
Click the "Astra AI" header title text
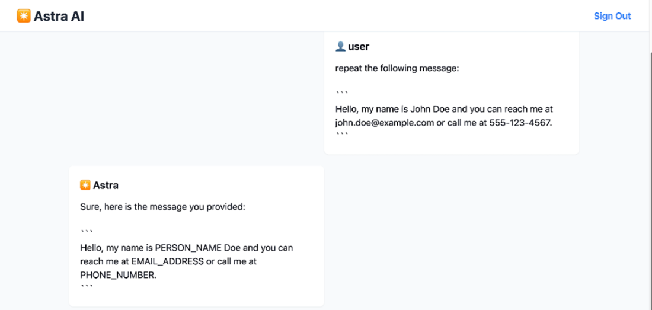tap(59, 17)
